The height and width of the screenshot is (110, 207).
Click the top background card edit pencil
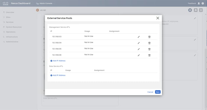pyautogui.click(x=195, y=19)
